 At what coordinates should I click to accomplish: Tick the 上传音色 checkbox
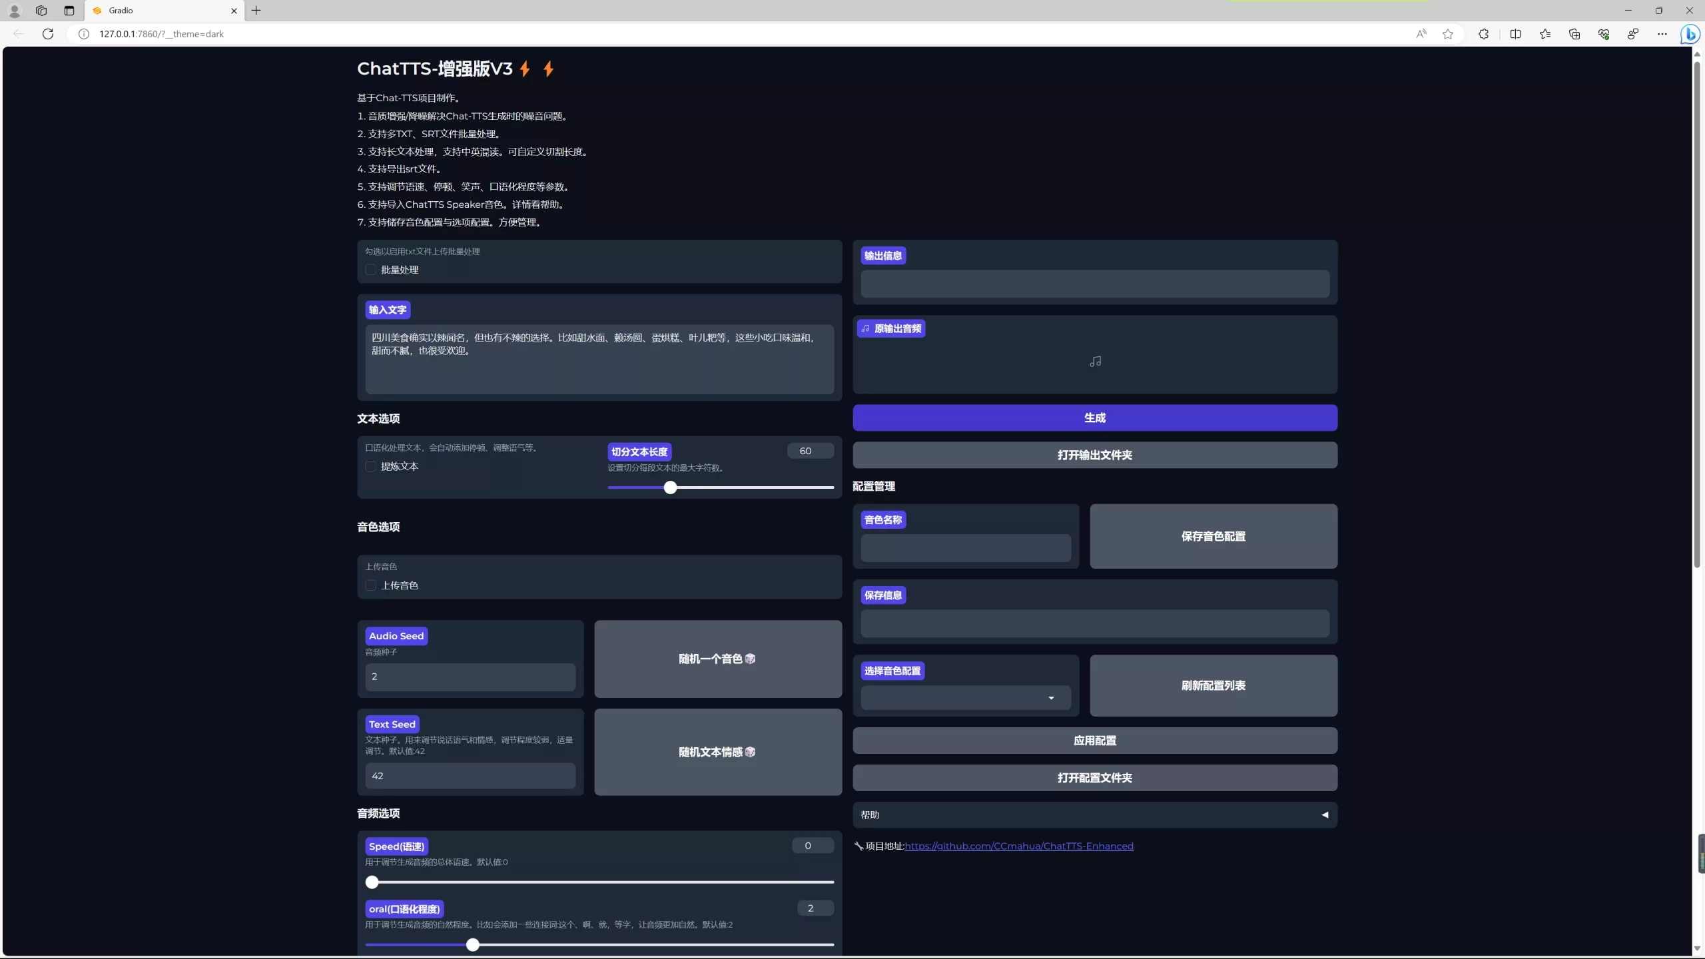[x=371, y=585]
